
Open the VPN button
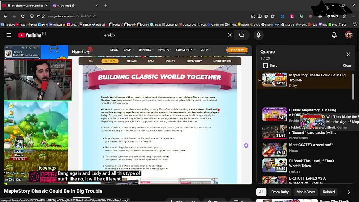coord(333,16)
